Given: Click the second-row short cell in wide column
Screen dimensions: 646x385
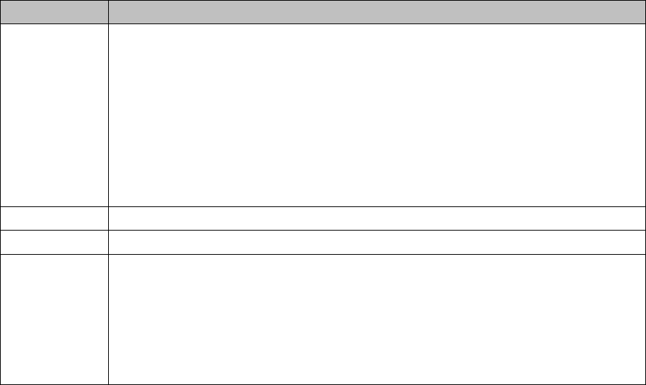Looking at the screenshot, I should point(377,218).
